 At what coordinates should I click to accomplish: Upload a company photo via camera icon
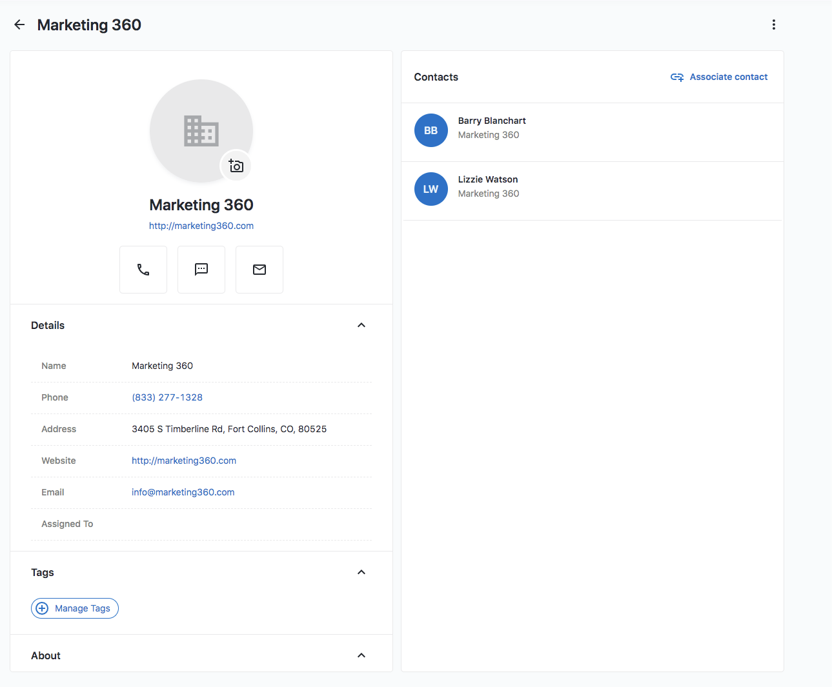pyautogui.click(x=236, y=166)
